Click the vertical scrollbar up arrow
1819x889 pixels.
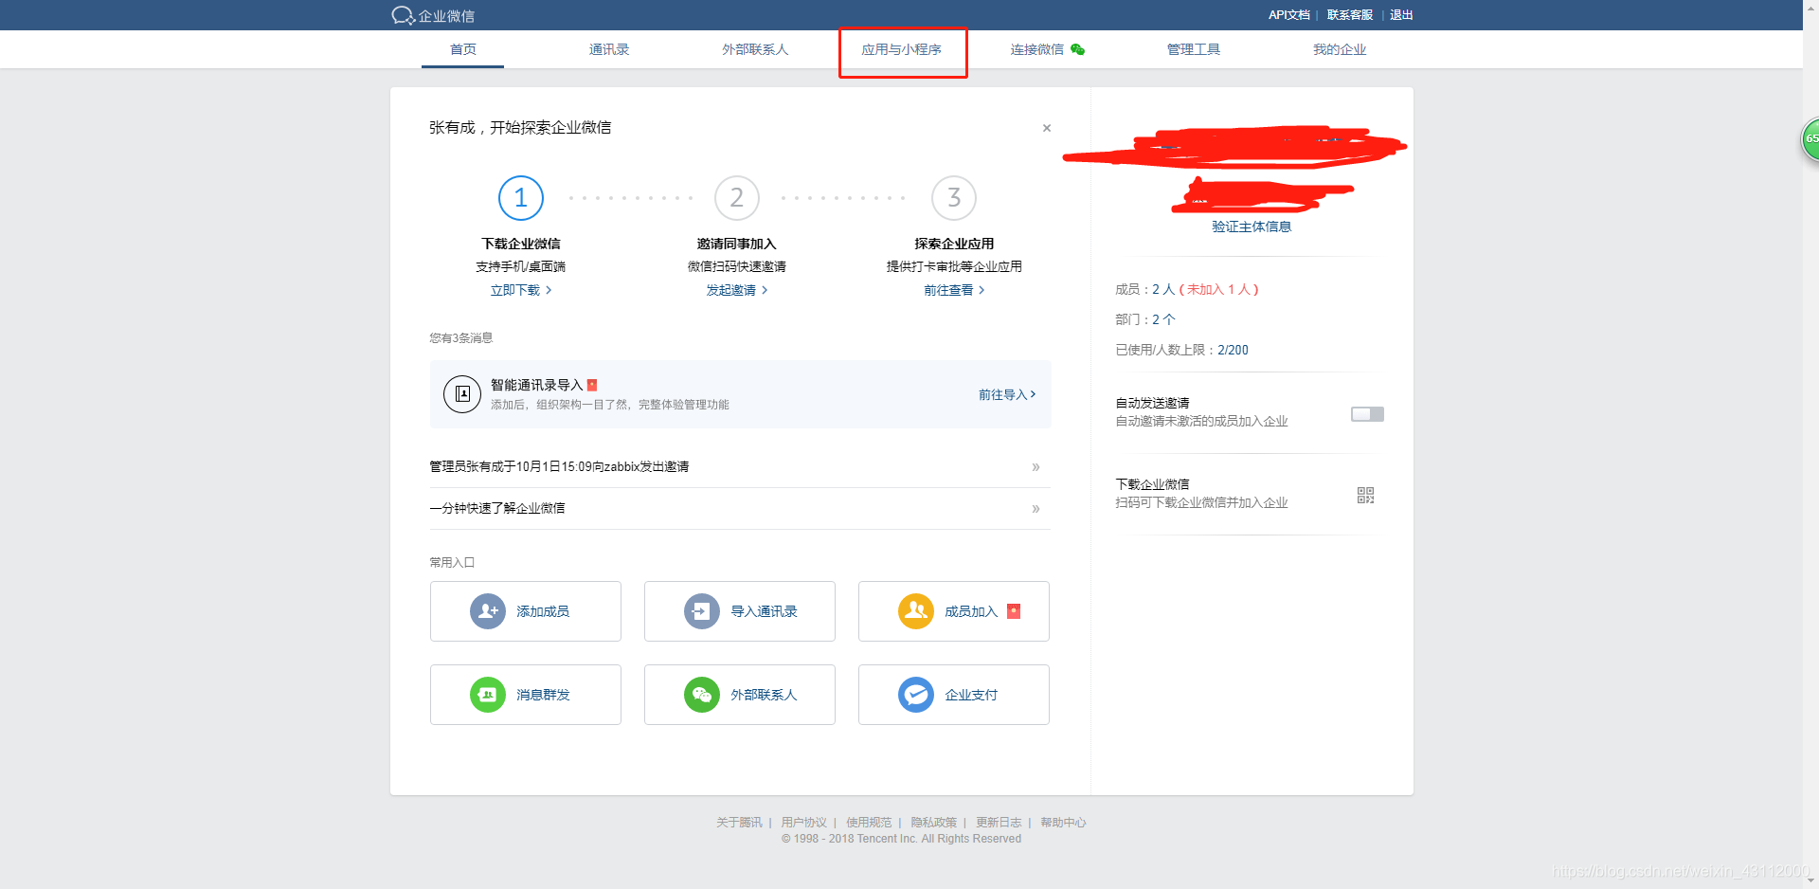pos(1810,8)
